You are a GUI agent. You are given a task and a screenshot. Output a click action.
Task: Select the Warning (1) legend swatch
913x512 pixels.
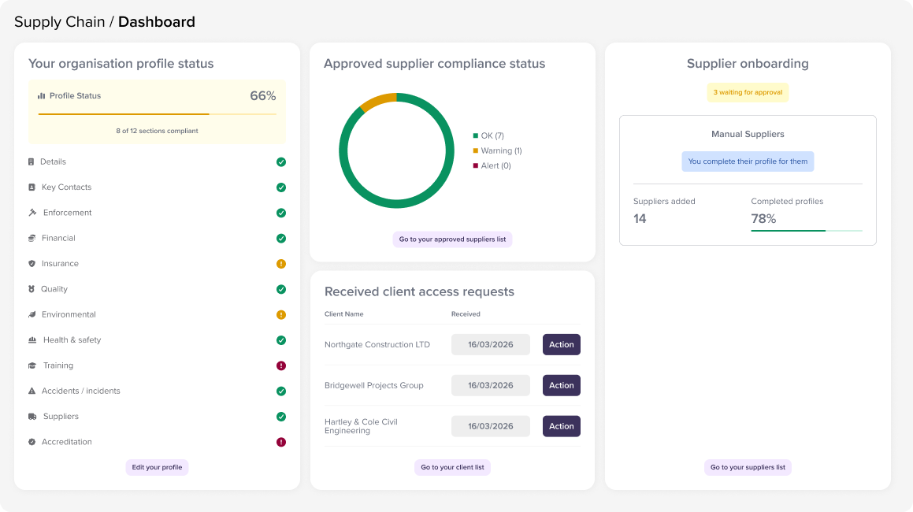point(476,150)
